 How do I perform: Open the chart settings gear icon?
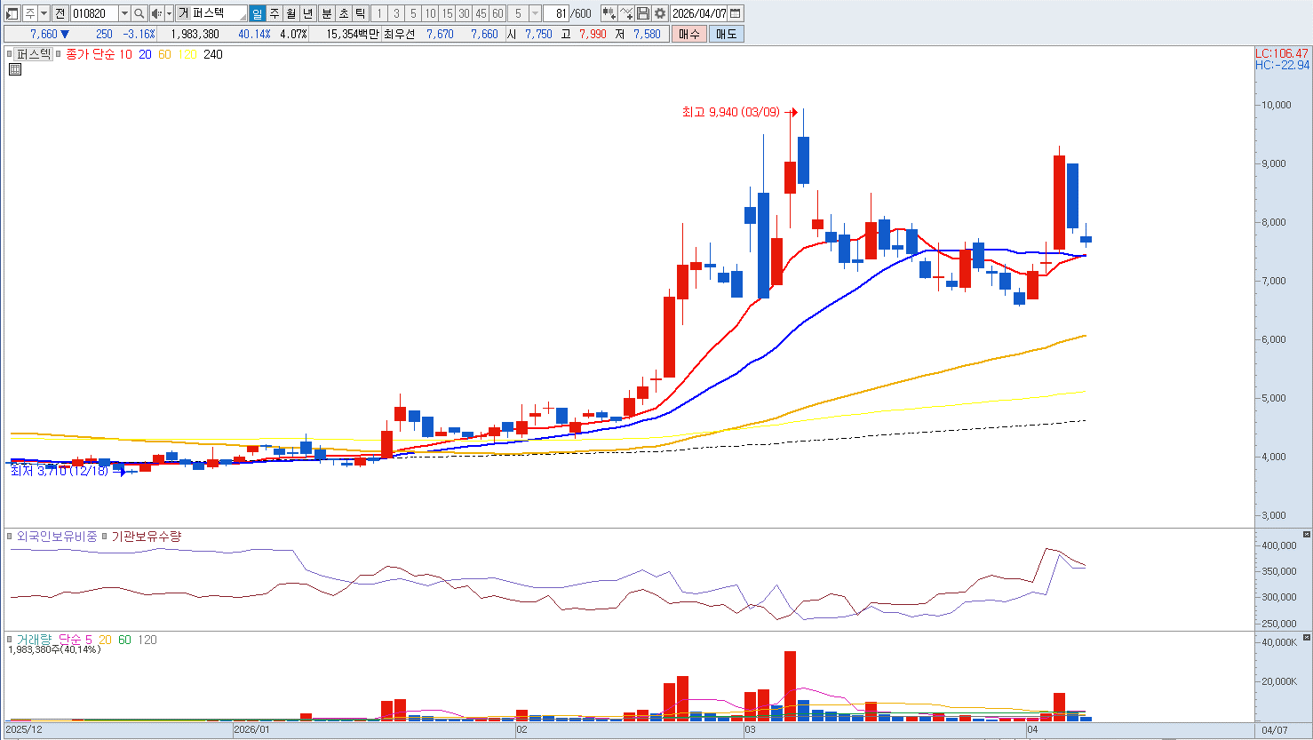660,13
